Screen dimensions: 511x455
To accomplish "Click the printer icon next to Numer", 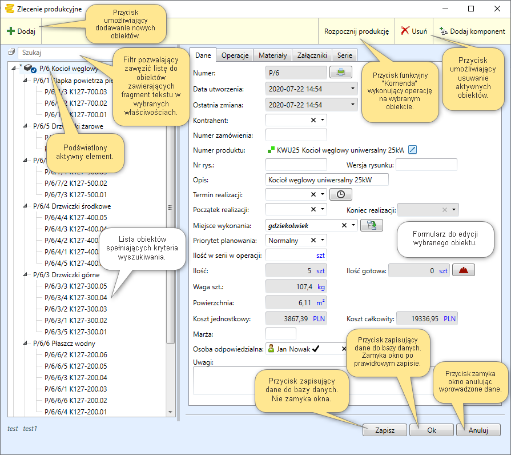I will pyautogui.click(x=341, y=72).
